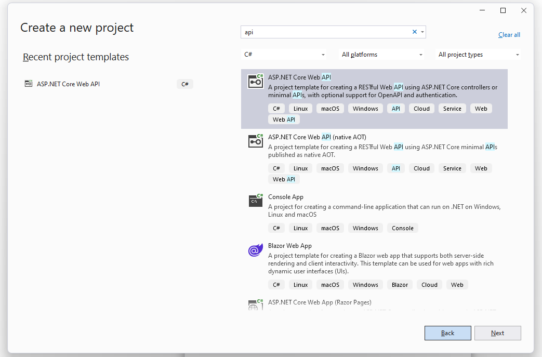Click the Clear all link

point(509,34)
